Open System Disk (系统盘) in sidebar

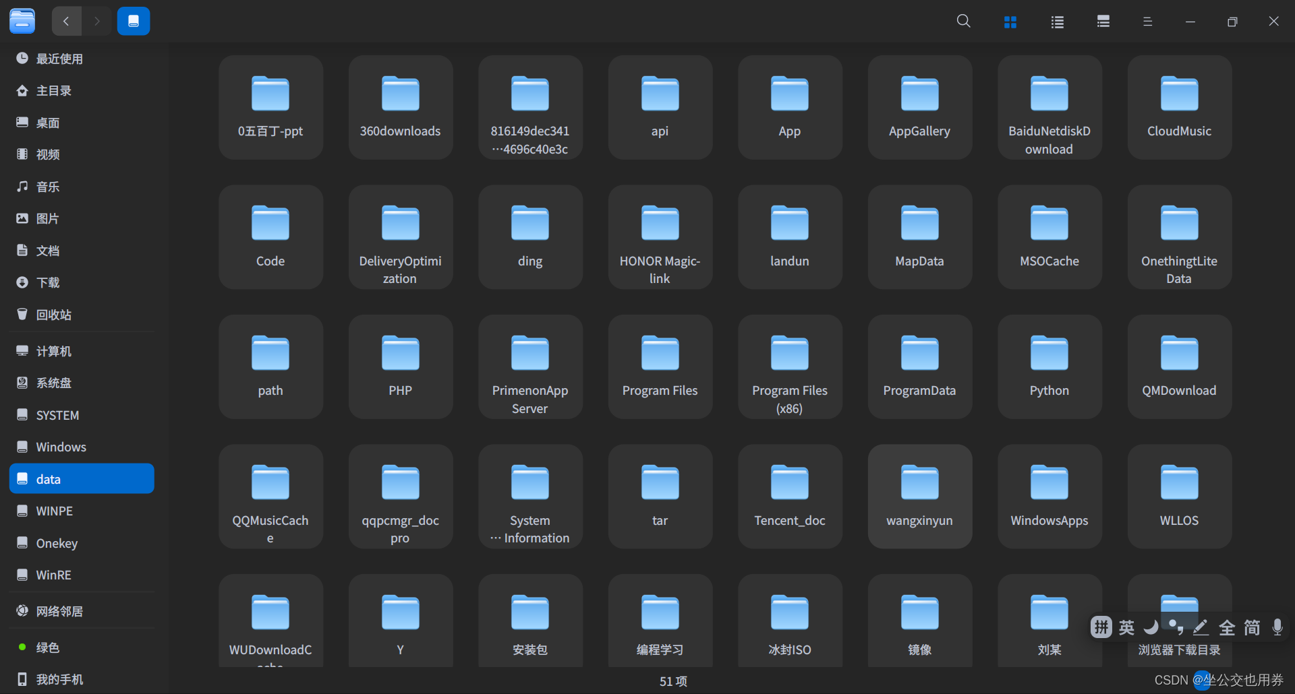82,383
